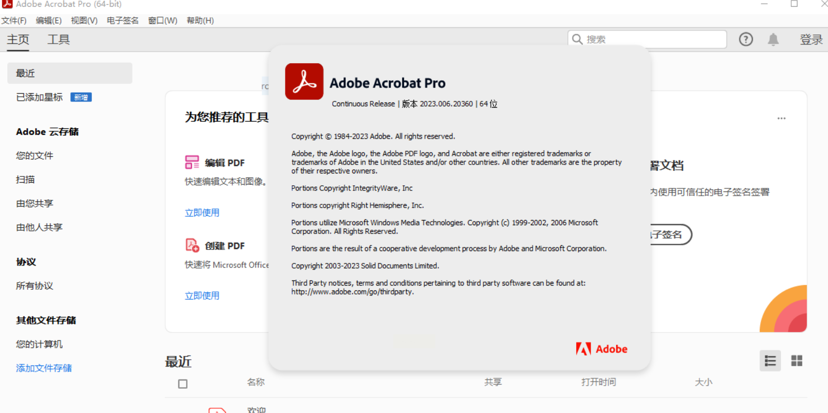The image size is (828, 413).
Task: Open the three-dot more options menu
Action: 781,119
